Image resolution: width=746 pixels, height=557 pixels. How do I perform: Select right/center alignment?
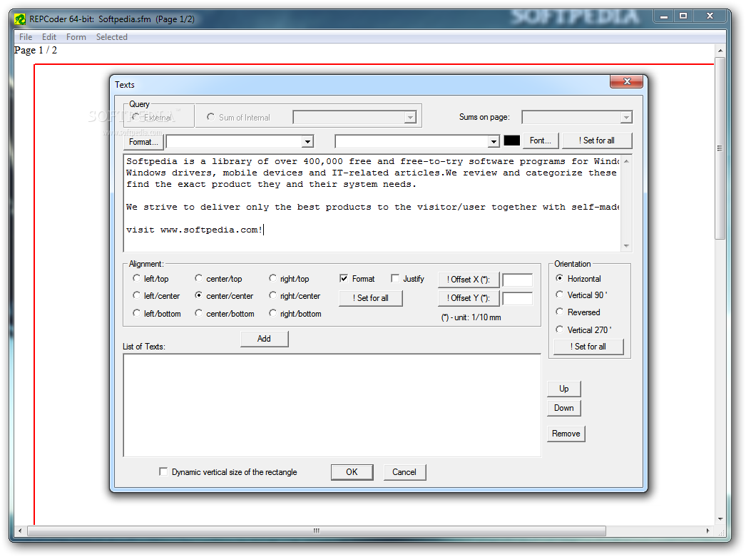272,295
